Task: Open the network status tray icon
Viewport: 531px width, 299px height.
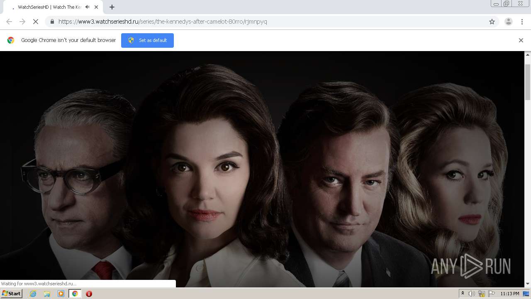Action: [x=482, y=294]
